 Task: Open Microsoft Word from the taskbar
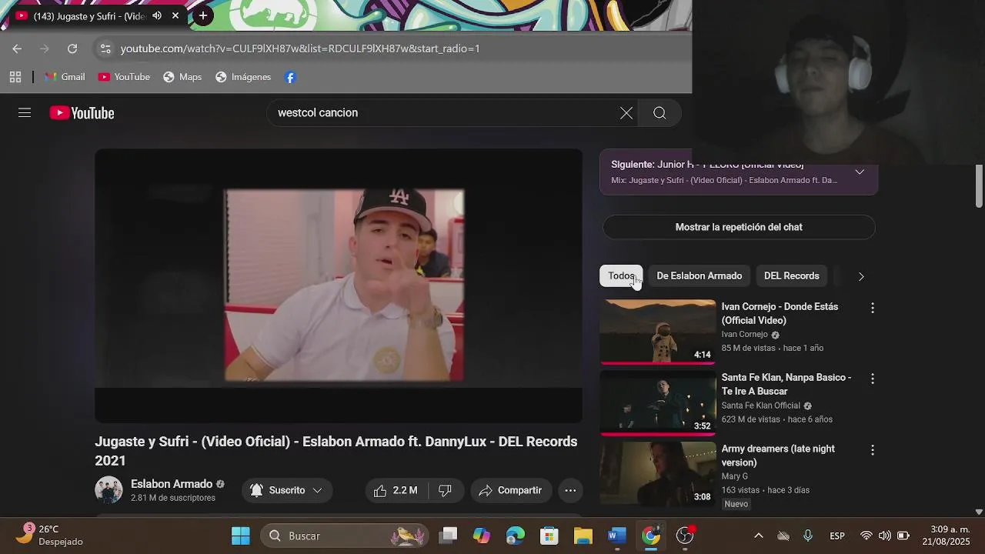[616, 536]
